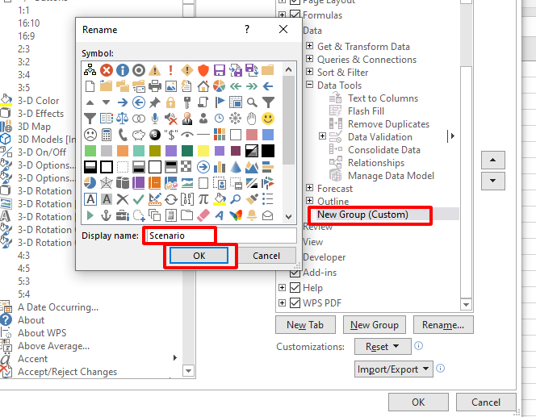Click the Display name text field
Image resolution: width=536 pixels, height=417 pixels.
[221, 236]
